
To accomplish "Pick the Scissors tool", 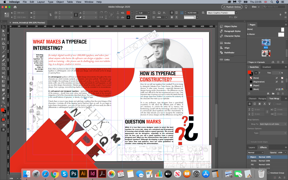I will pos(4,73).
